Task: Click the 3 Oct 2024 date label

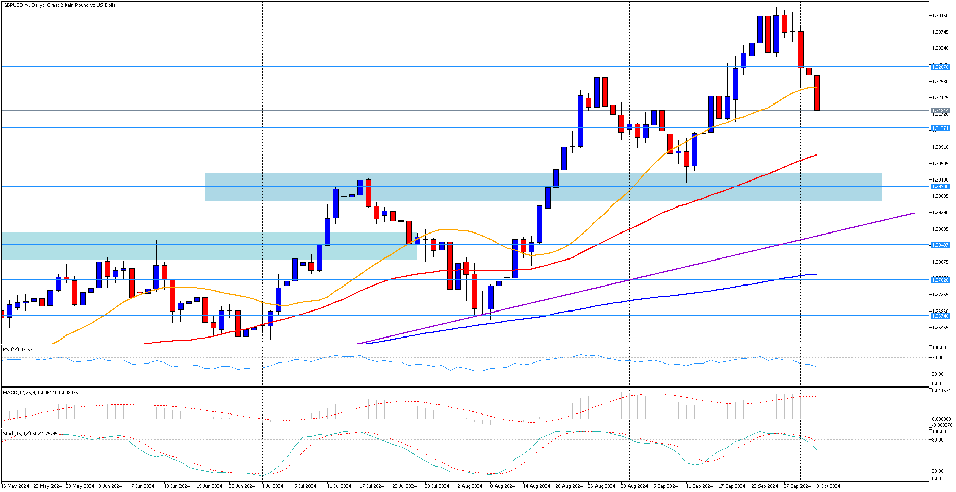Action: coord(828,486)
